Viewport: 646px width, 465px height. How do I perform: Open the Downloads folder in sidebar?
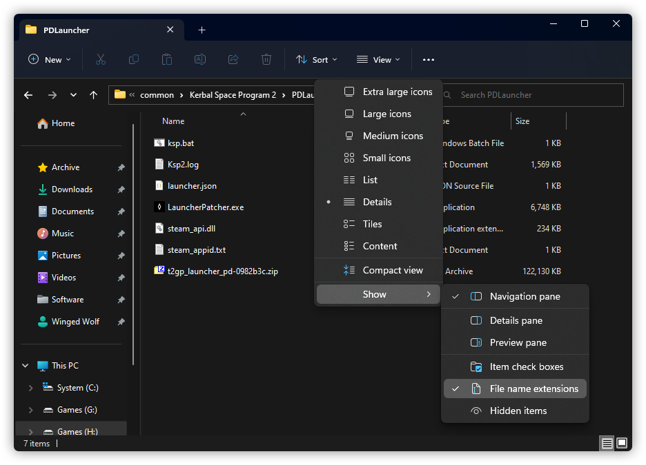pyautogui.click(x=72, y=189)
